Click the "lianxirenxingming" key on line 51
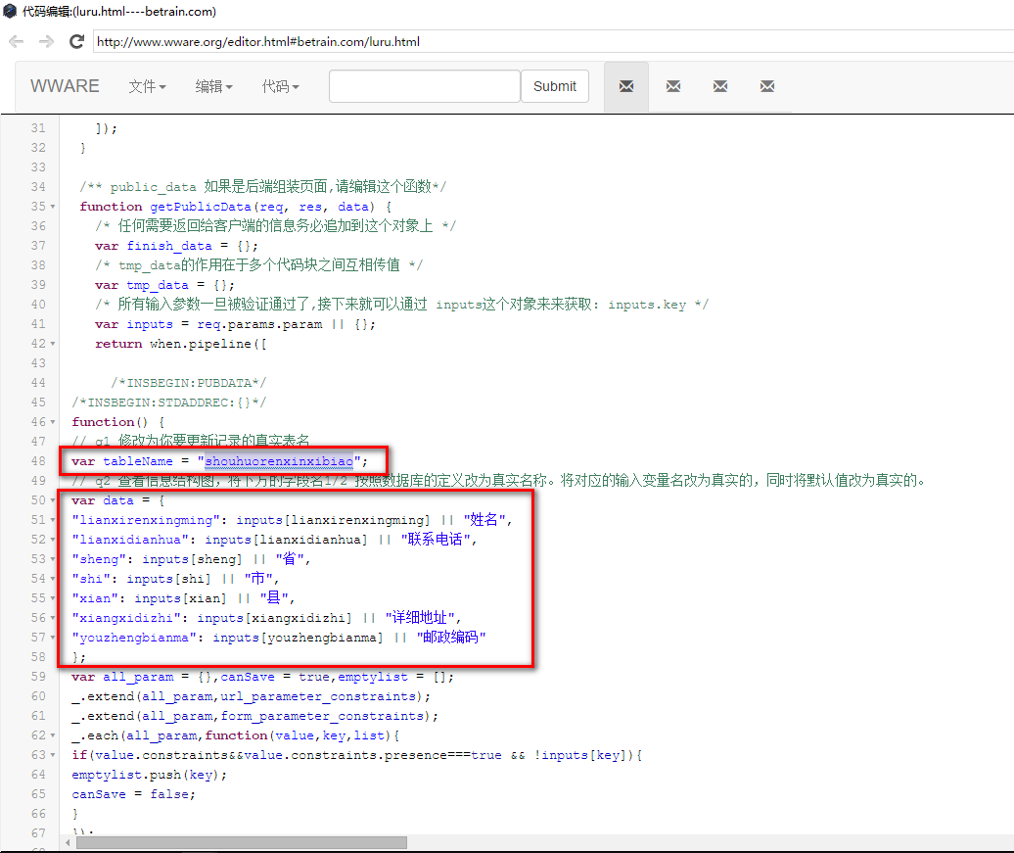The width and height of the screenshot is (1014, 853). 146,520
